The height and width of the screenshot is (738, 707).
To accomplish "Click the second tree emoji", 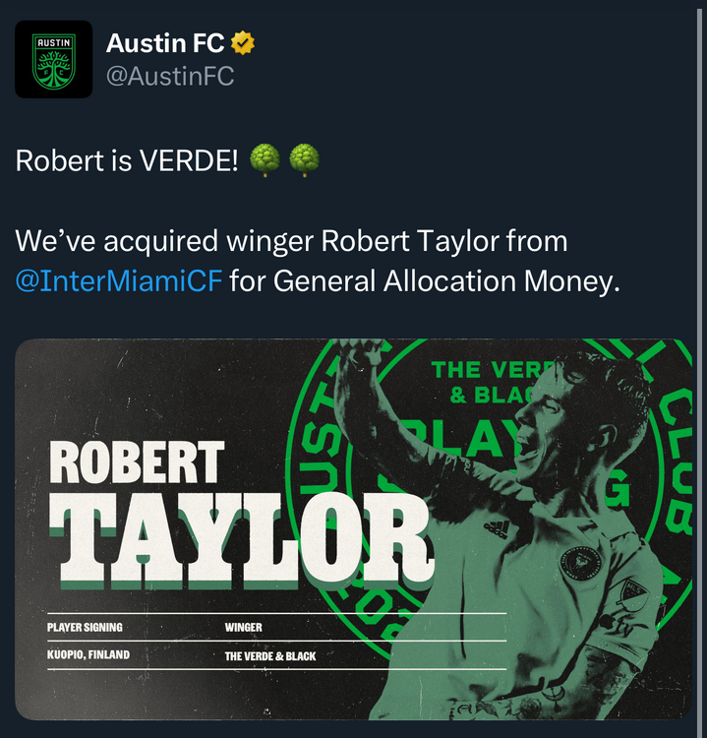I will pyautogui.click(x=305, y=160).
